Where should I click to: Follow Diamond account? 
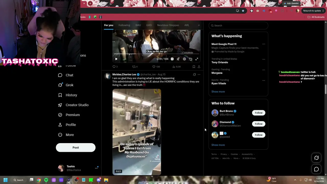tap(259, 124)
